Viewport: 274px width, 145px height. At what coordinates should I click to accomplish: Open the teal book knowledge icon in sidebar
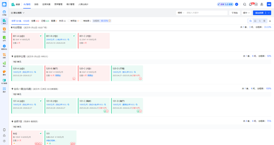pyautogui.click(x=4, y=81)
